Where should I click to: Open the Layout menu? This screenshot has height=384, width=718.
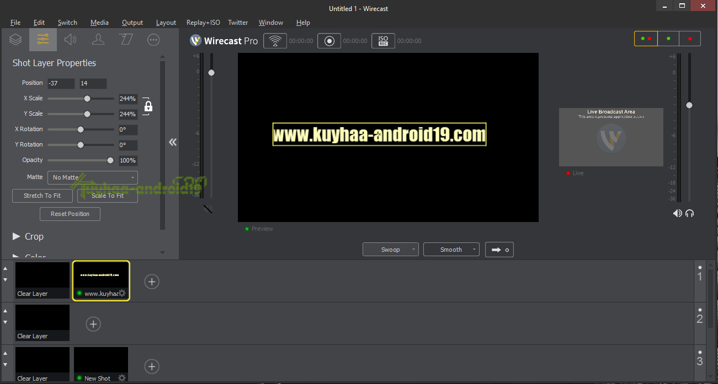click(166, 23)
